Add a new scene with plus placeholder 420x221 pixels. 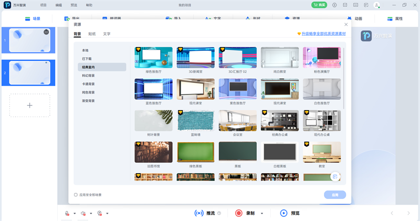tap(29, 106)
